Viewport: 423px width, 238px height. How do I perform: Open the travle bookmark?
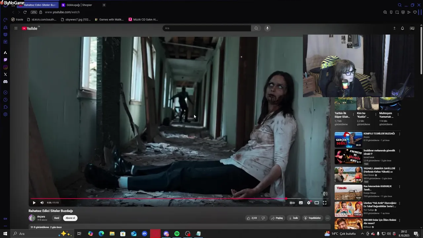tap(17, 20)
